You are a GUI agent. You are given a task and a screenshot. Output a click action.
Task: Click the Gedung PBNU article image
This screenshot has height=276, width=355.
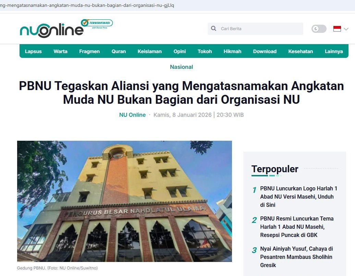124,200
